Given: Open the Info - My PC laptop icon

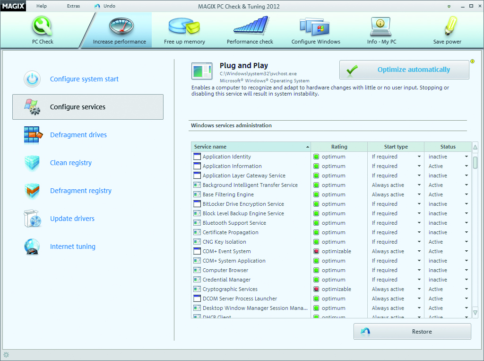Looking at the screenshot, I should coord(380,26).
